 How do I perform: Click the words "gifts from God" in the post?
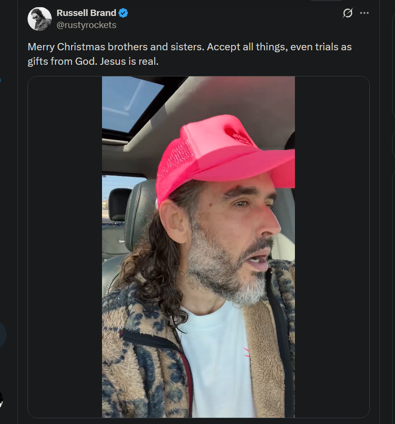[x=58, y=61]
